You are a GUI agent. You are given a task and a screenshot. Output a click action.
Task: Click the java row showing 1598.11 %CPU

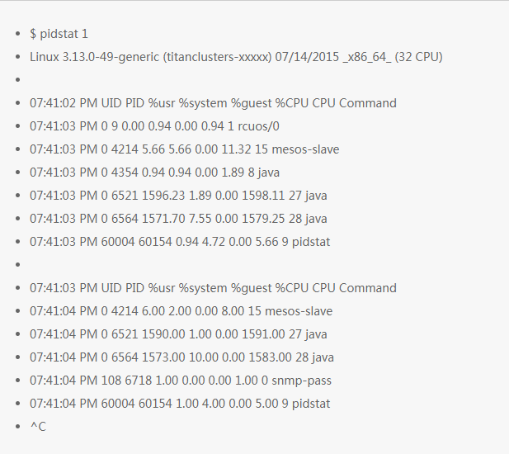[178, 196]
